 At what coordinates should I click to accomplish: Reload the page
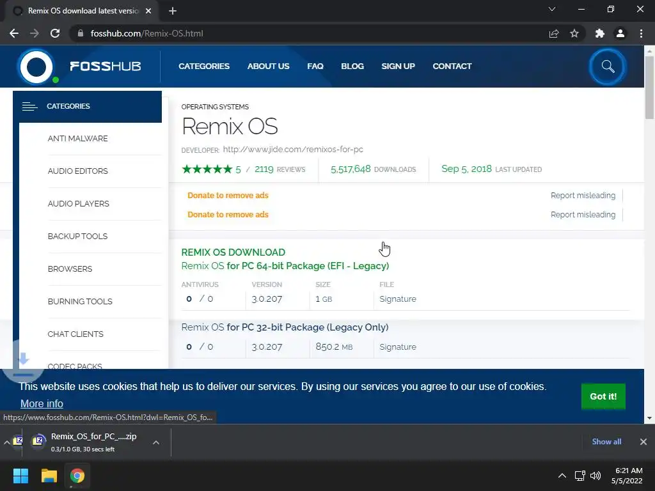[55, 33]
